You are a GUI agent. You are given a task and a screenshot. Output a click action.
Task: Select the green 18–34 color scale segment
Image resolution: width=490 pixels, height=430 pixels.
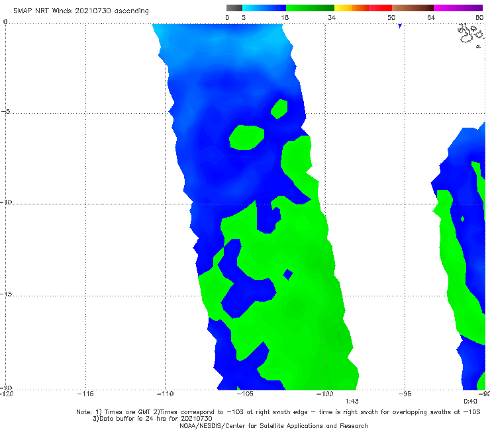310,8
